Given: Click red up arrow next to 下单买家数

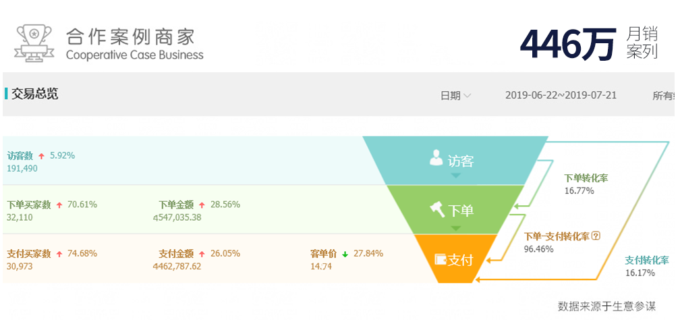Looking at the screenshot, I should (x=59, y=205).
